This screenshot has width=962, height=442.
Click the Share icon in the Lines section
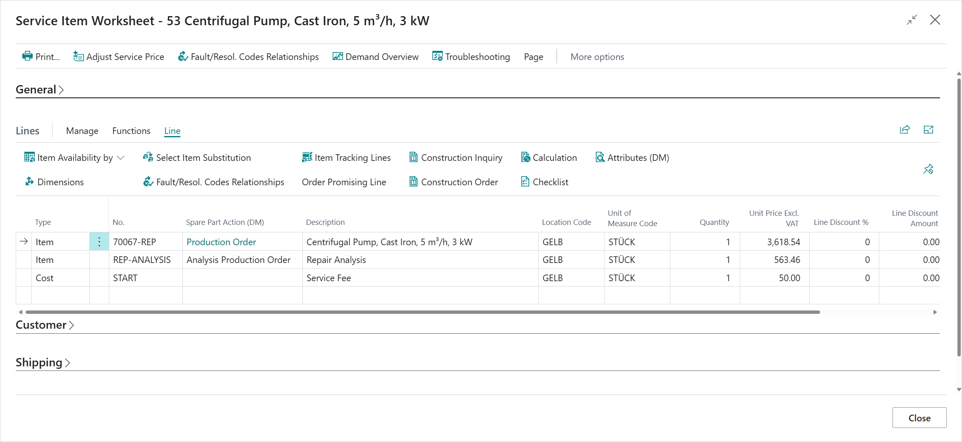[904, 130]
